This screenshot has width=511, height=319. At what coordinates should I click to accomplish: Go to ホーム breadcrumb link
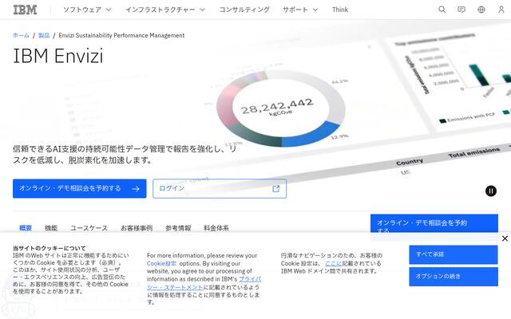21,35
